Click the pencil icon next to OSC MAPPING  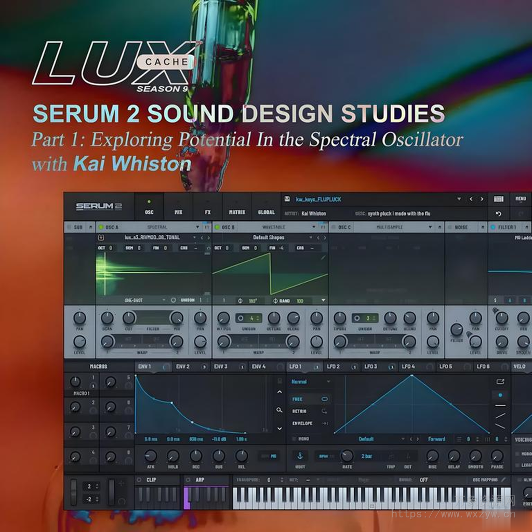point(503,480)
